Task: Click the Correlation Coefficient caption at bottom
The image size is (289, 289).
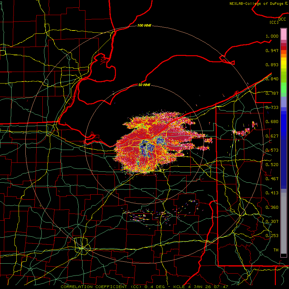Action: 144,287
